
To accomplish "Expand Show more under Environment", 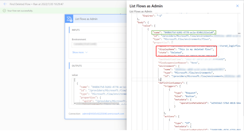I will click(80, 52).
